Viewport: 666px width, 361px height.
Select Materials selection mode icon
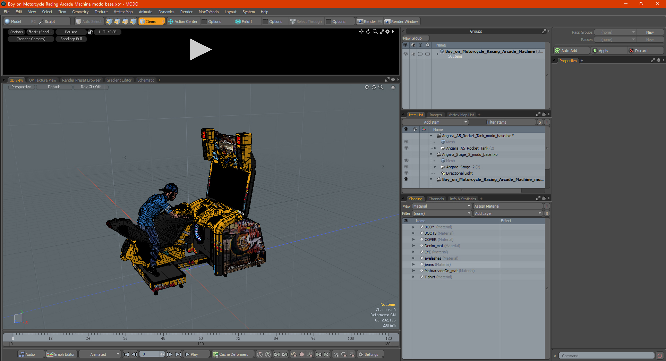133,22
